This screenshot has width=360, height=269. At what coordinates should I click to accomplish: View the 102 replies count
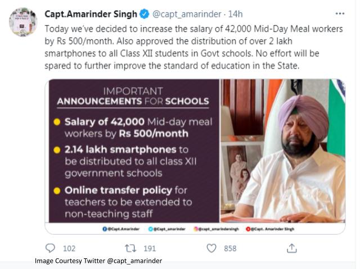69,249
